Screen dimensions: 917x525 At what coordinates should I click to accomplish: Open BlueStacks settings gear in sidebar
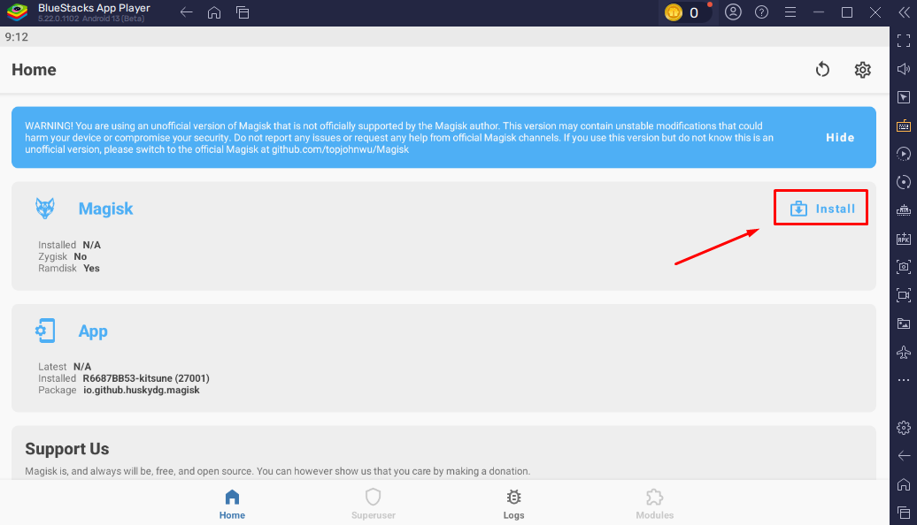[904, 428]
